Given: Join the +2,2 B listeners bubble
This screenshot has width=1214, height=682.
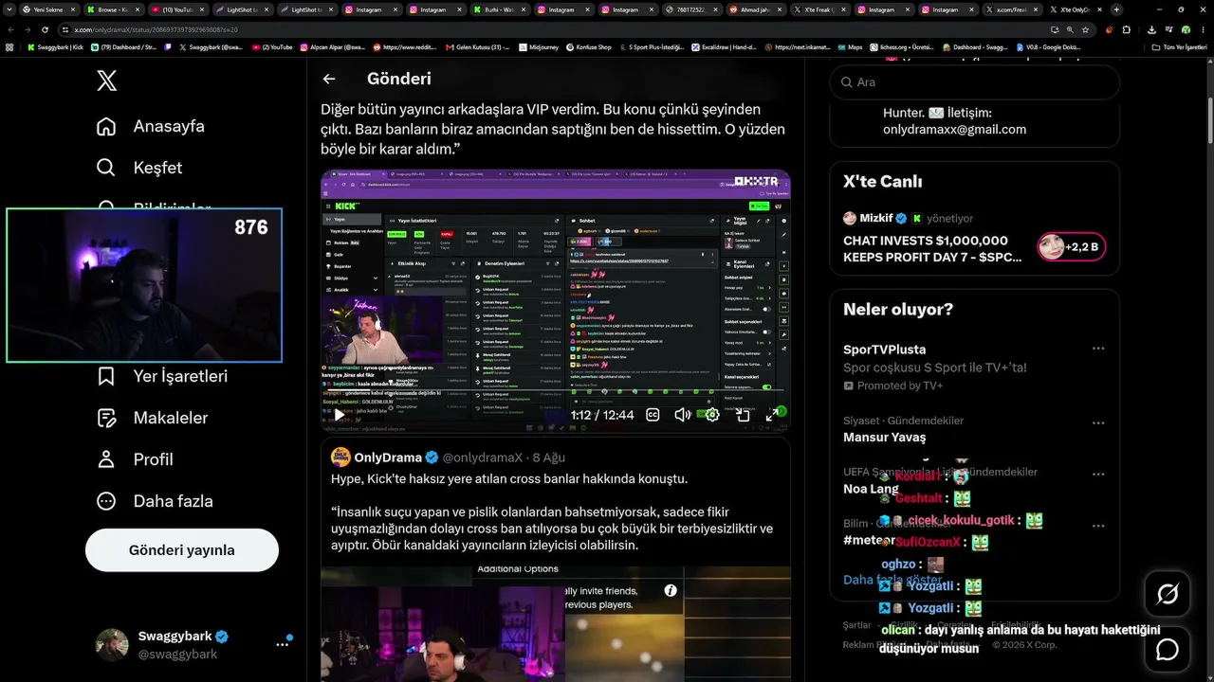Looking at the screenshot, I should pos(1072,247).
